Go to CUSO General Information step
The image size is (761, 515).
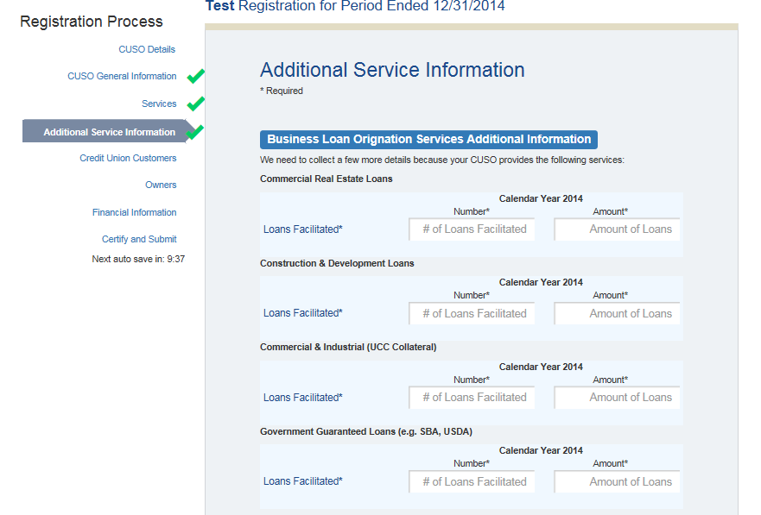[x=122, y=76]
